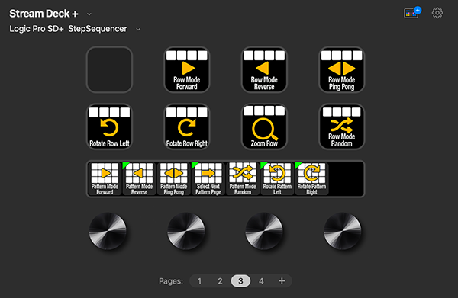Image resolution: width=458 pixels, height=298 pixels.
Task: Open the Zoom Row key
Action: [x=264, y=127]
